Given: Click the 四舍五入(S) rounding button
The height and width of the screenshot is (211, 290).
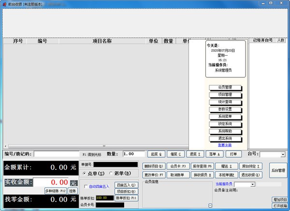Looking at the screenshot, I should tap(126, 185).
